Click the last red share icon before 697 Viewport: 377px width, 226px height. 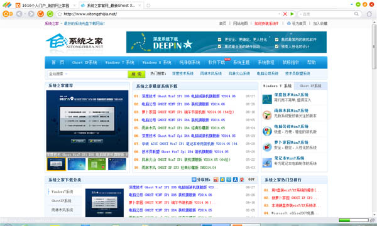pyautogui.click(x=242, y=180)
